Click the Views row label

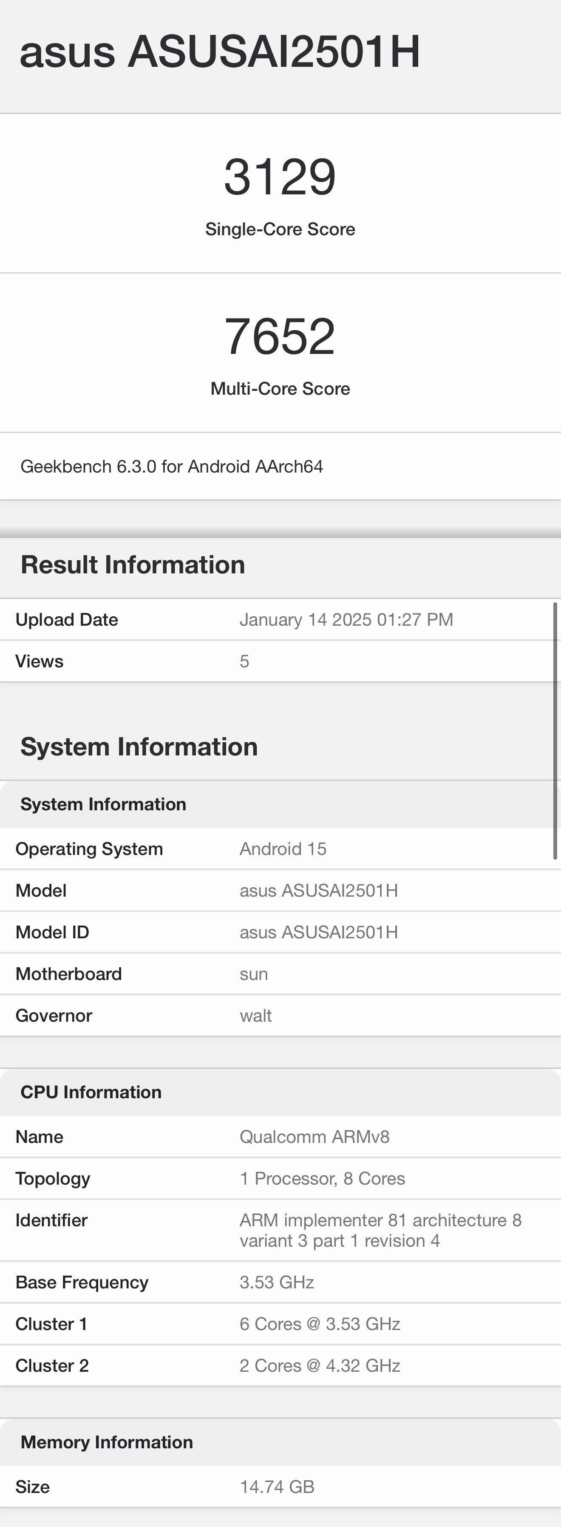(x=39, y=661)
